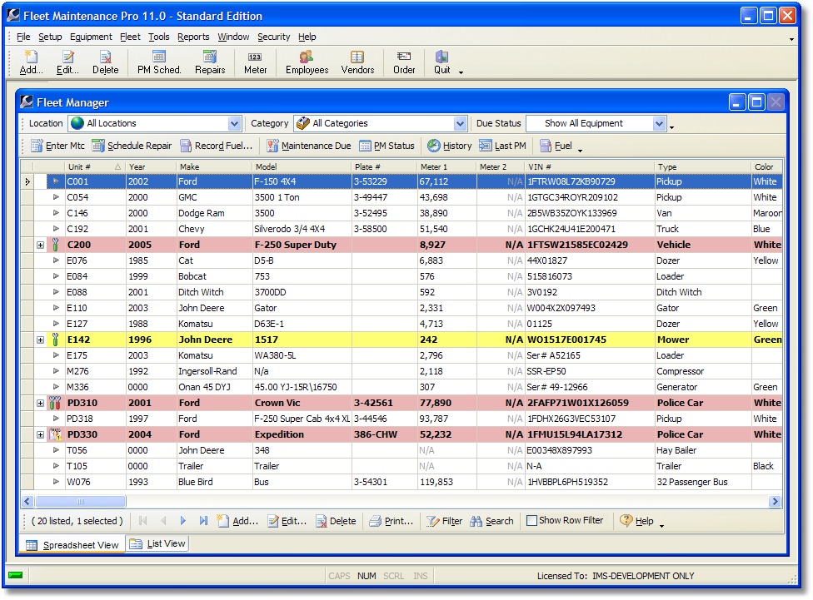Open the Reports menu
Viewport: 813px width, 600px height.
click(x=193, y=37)
